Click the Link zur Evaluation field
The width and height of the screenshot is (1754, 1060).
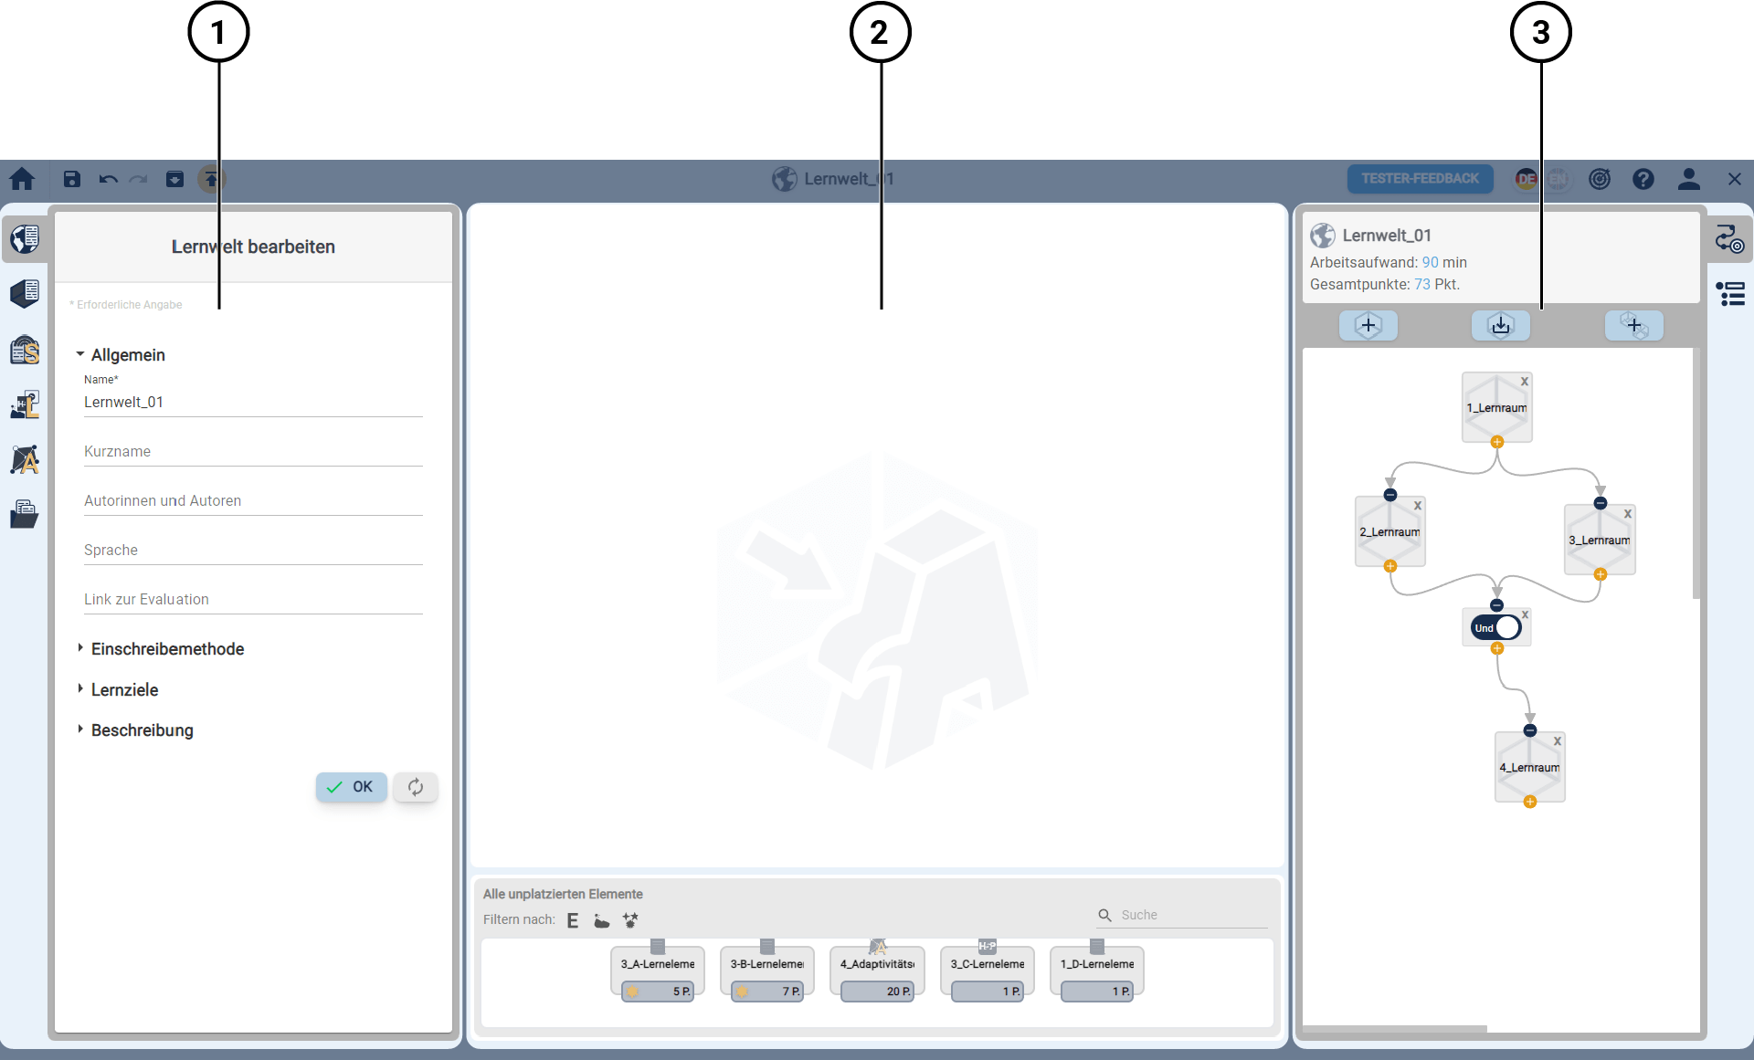pyautogui.click(x=253, y=600)
